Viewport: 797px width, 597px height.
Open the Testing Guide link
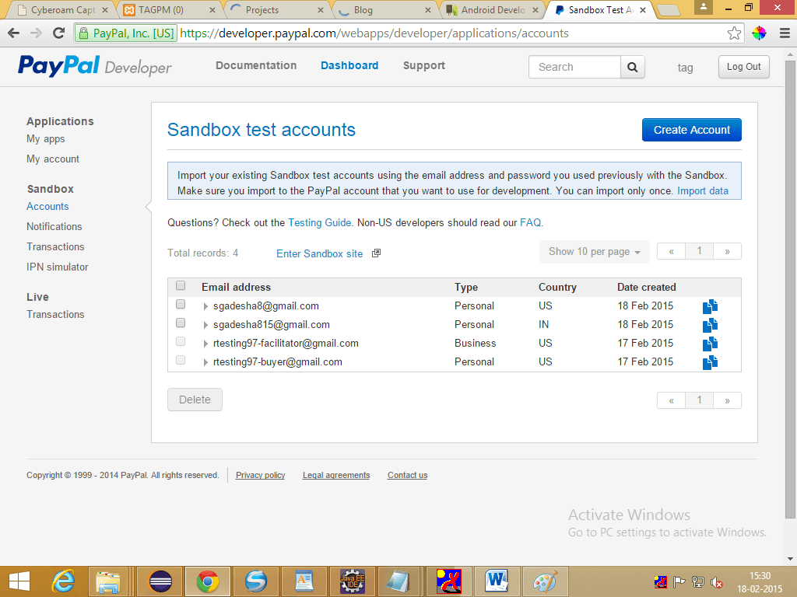click(x=320, y=223)
